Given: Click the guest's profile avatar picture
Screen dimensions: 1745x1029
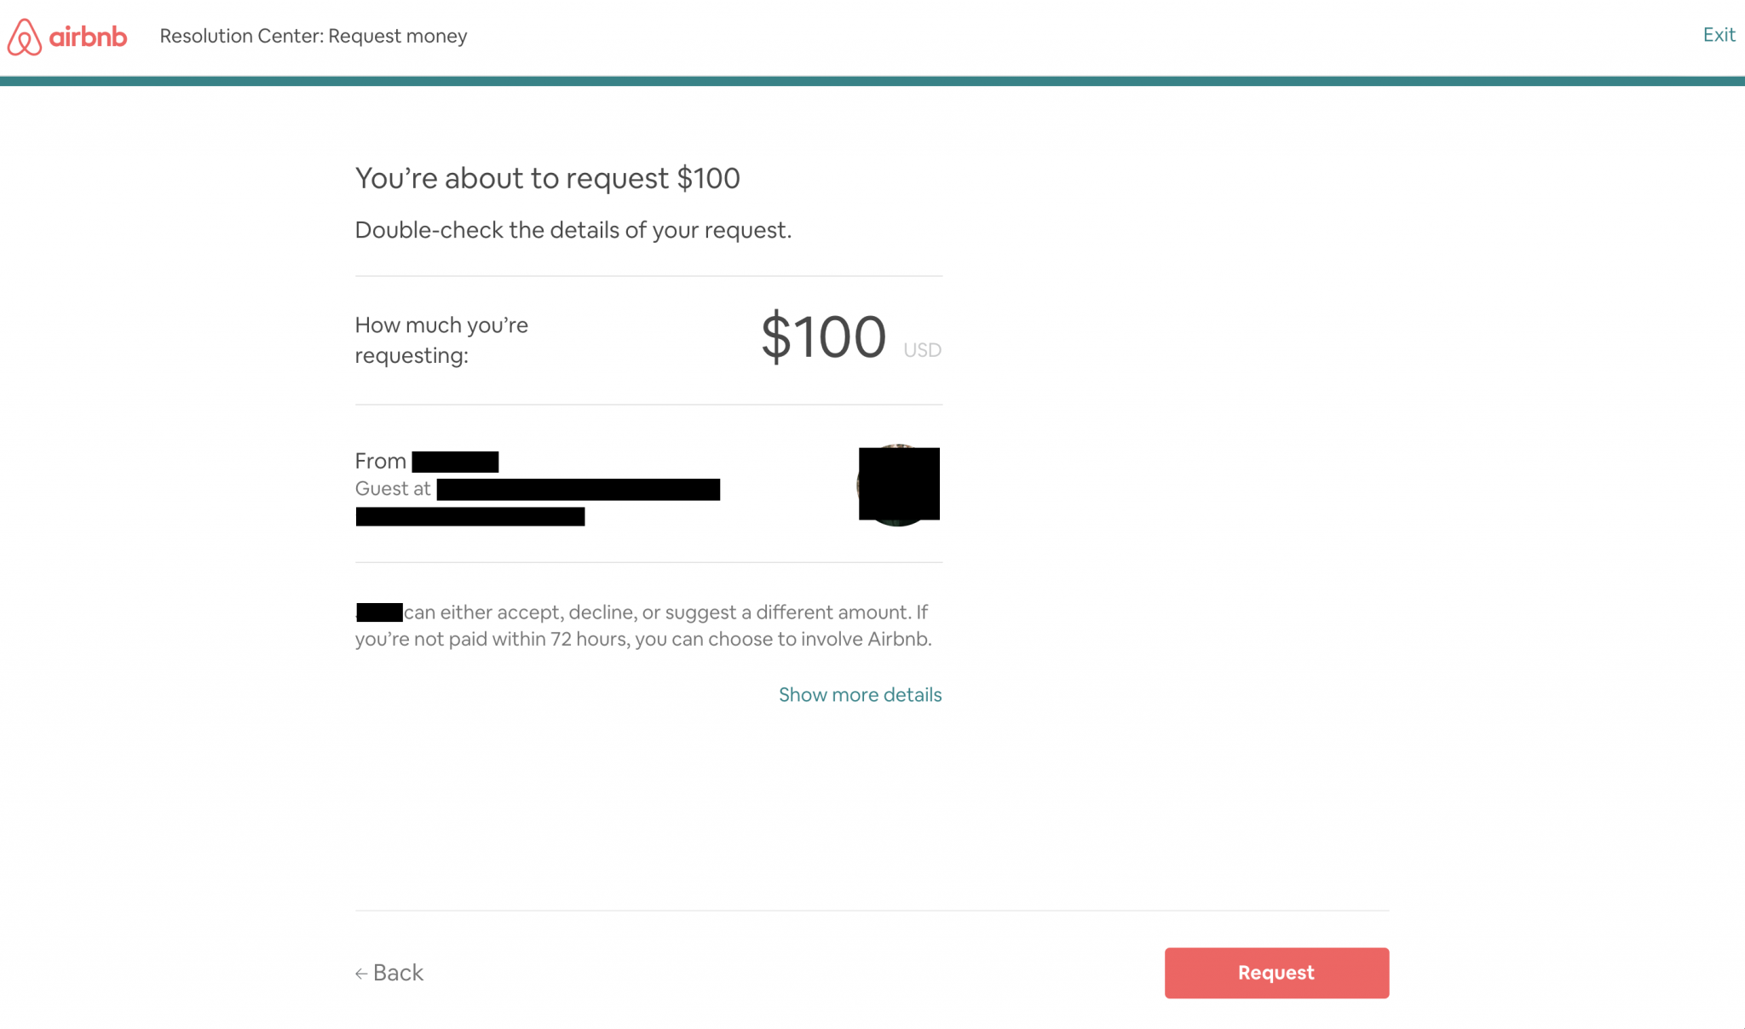Looking at the screenshot, I should 898,483.
